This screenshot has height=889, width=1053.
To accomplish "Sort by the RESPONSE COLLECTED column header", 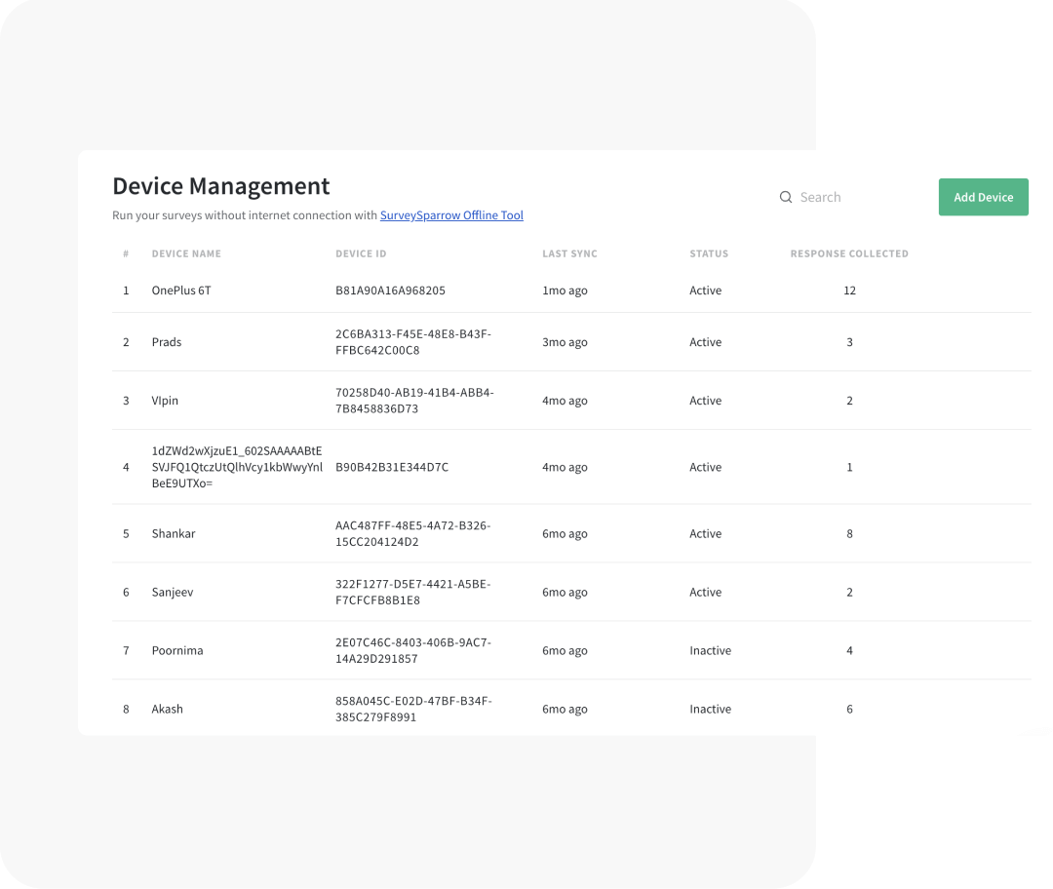I will click(x=849, y=253).
